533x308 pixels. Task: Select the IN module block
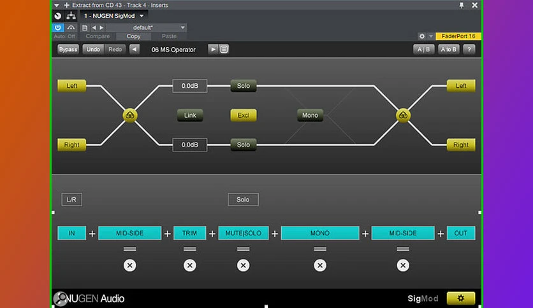[x=71, y=233]
